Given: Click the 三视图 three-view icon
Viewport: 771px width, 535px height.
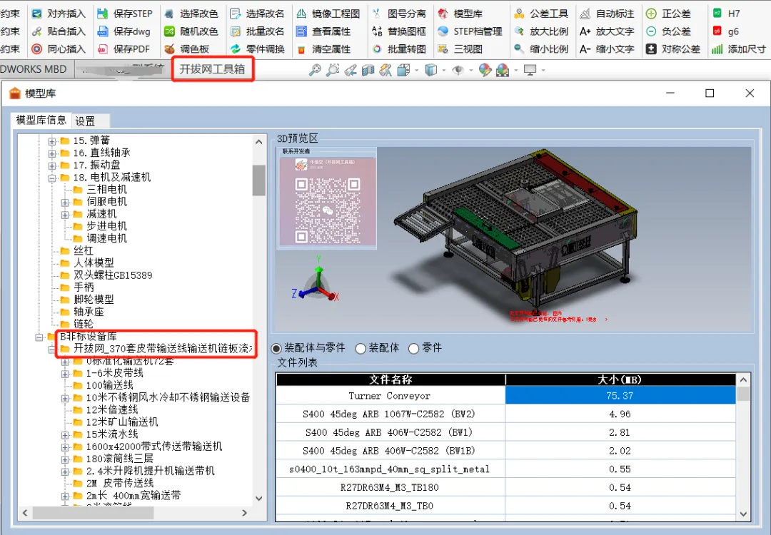Looking at the screenshot, I should pyautogui.click(x=443, y=49).
